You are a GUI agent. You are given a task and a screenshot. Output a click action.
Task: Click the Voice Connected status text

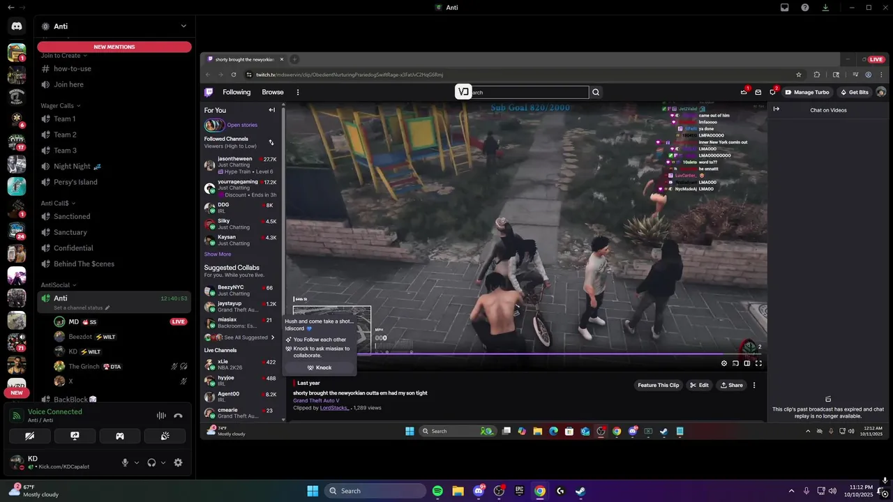pyautogui.click(x=55, y=411)
